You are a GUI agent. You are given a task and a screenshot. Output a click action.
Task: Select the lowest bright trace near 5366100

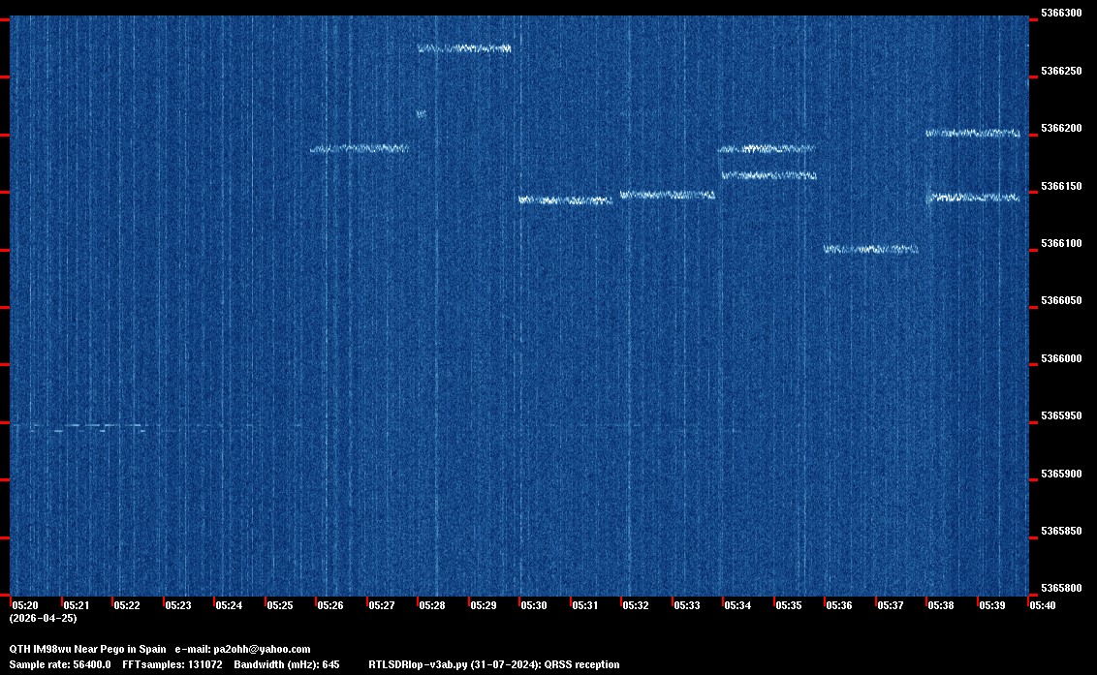tap(870, 249)
